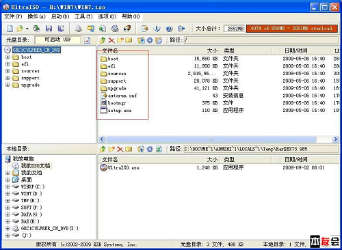The height and width of the screenshot is (250, 342).
Task: Click the Up arrow in local pane toolbar
Action: (x=103, y=149)
